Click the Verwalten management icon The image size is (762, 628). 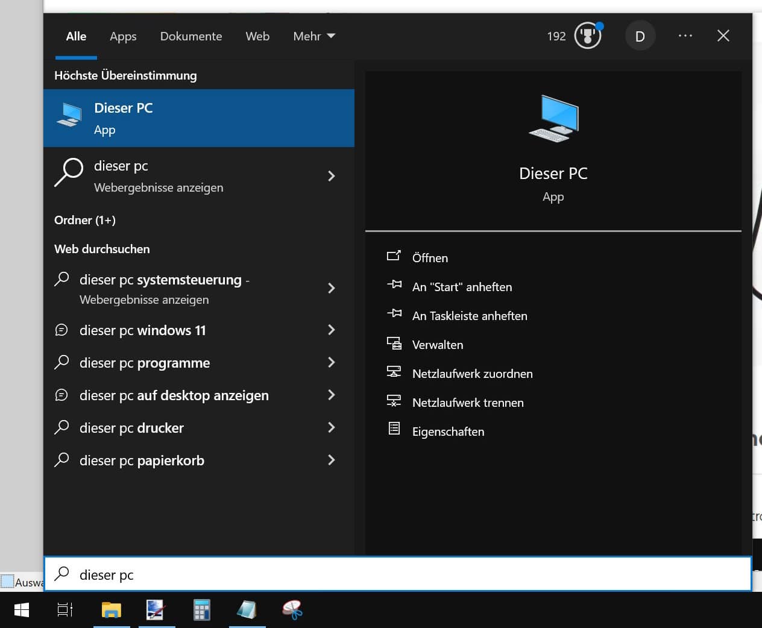(x=394, y=343)
